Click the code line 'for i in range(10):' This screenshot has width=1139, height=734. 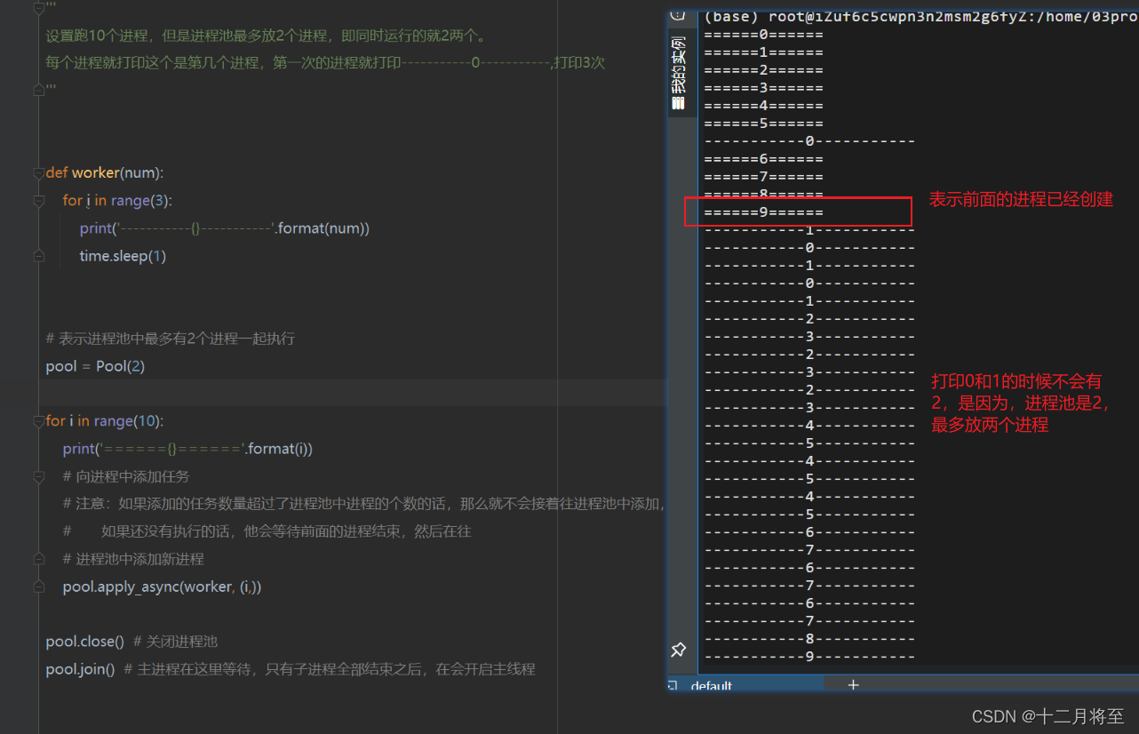tap(105, 420)
